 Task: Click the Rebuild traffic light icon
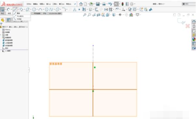pyautogui.click(x=123, y=4)
